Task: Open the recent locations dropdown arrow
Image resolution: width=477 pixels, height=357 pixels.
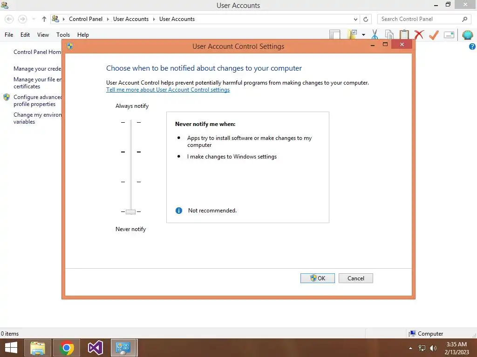Action: 34,19
